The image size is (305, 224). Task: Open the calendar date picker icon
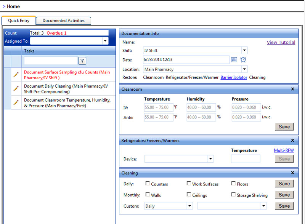pyautogui.click(x=234, y=60)
